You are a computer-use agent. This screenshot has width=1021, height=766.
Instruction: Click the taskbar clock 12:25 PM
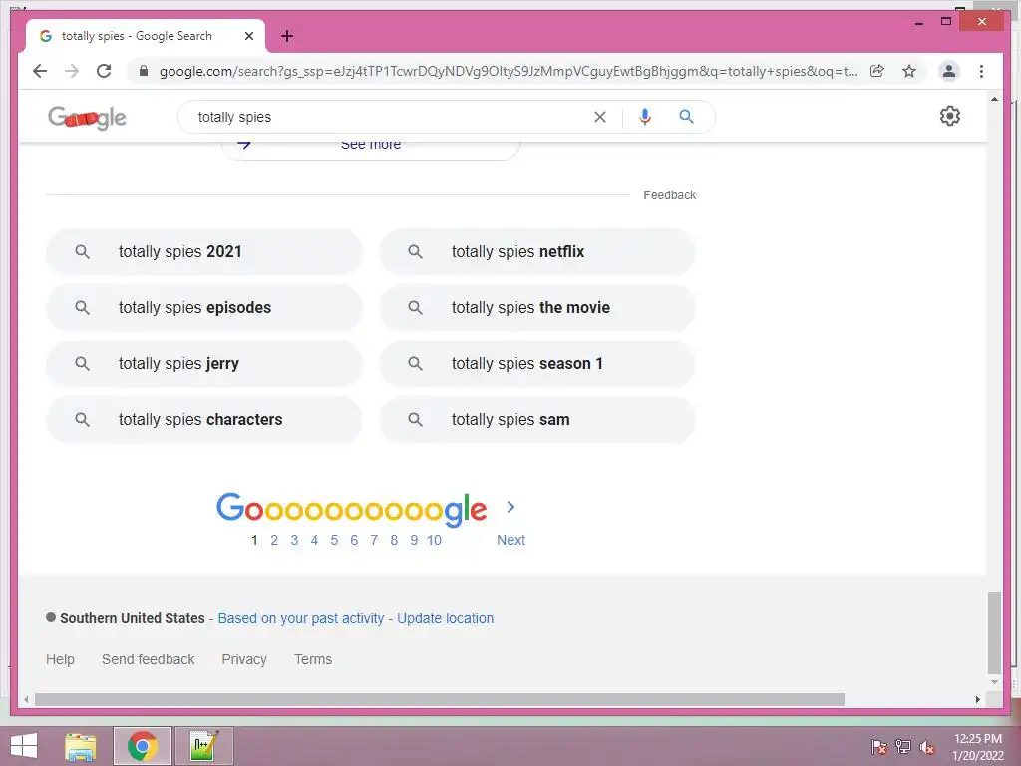pyautogui.click(x=978, y=747)
